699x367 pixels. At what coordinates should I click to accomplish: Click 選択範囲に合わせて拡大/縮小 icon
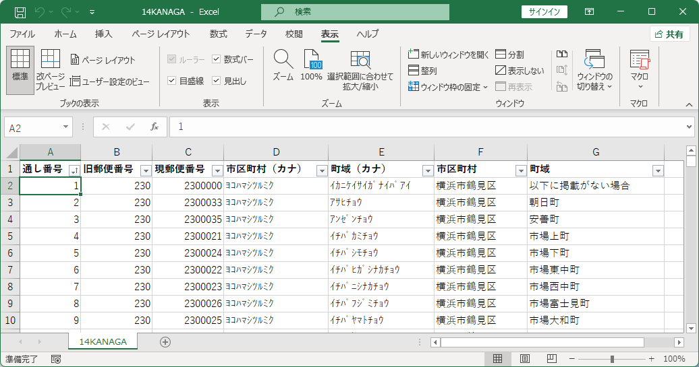coord(360,70)
